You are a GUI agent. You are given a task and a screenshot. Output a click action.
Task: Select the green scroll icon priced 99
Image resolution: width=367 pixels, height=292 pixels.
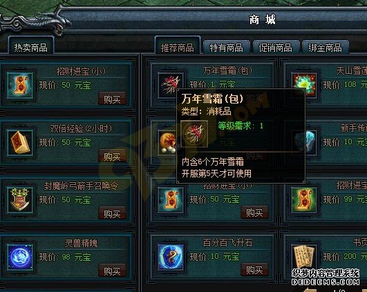pyautogui.click(x=304, y=199)
